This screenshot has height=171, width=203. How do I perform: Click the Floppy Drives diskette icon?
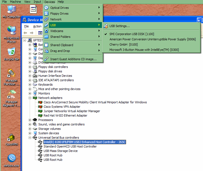tap(46, 14)
